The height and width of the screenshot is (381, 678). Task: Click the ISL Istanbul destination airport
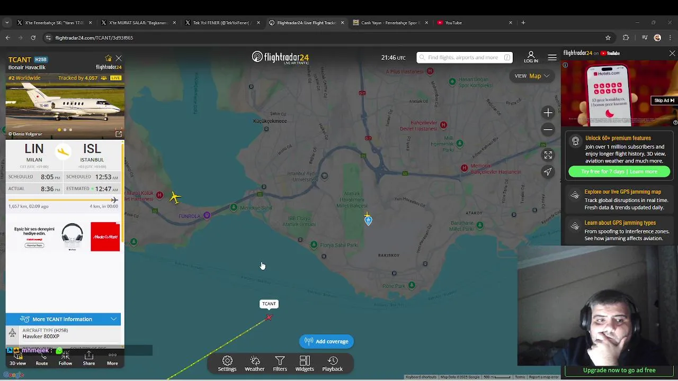click(x=92, y=152)
